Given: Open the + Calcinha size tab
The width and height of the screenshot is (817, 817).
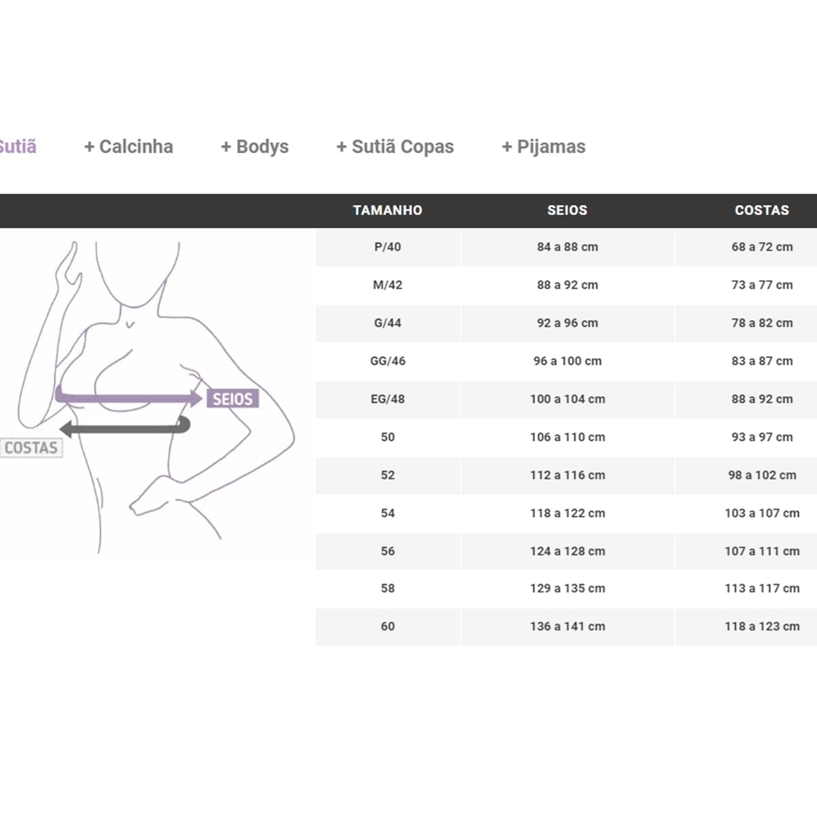Looking at the screenshot, I should (x=129, y=146).
